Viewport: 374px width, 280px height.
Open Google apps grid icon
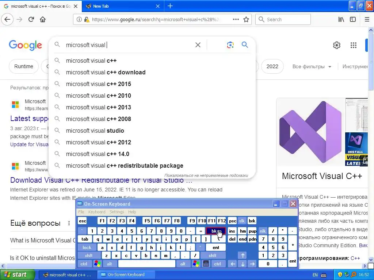point(354,45)
